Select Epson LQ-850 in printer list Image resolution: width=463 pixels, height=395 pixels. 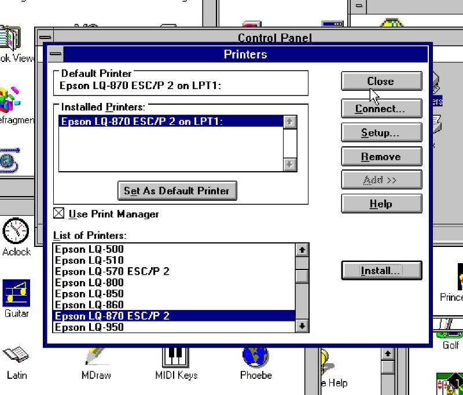click(174, 294)
